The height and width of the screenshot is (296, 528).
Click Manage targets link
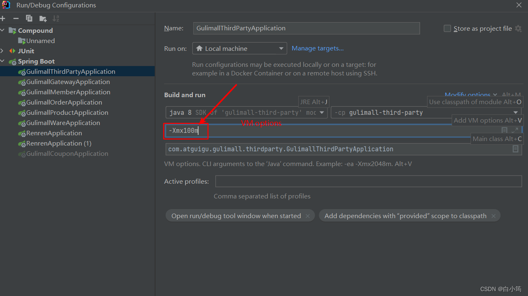click(318, 48)
